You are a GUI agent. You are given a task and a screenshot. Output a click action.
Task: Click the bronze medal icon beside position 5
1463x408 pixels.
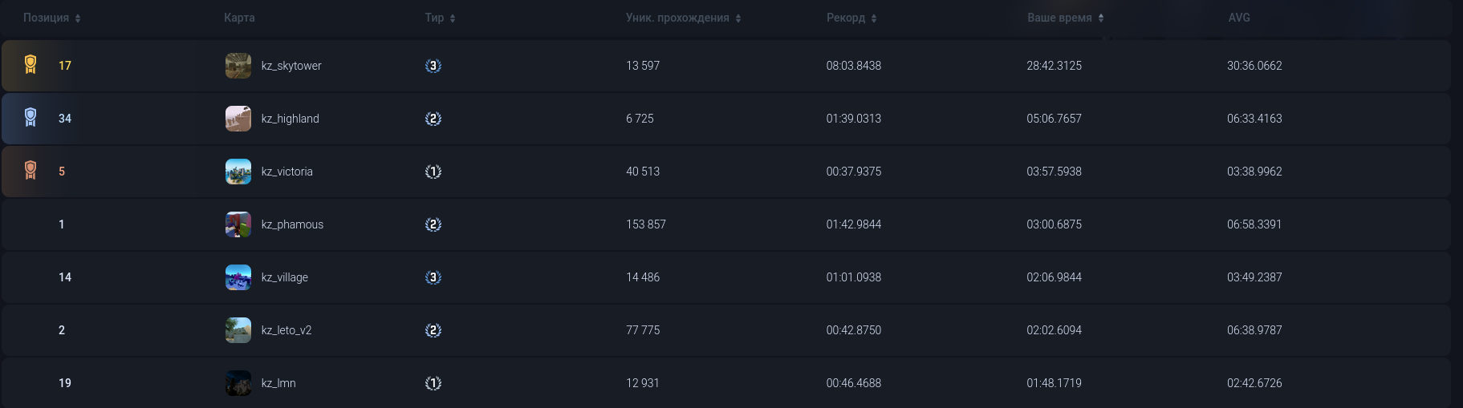click(x=30, y=171)
